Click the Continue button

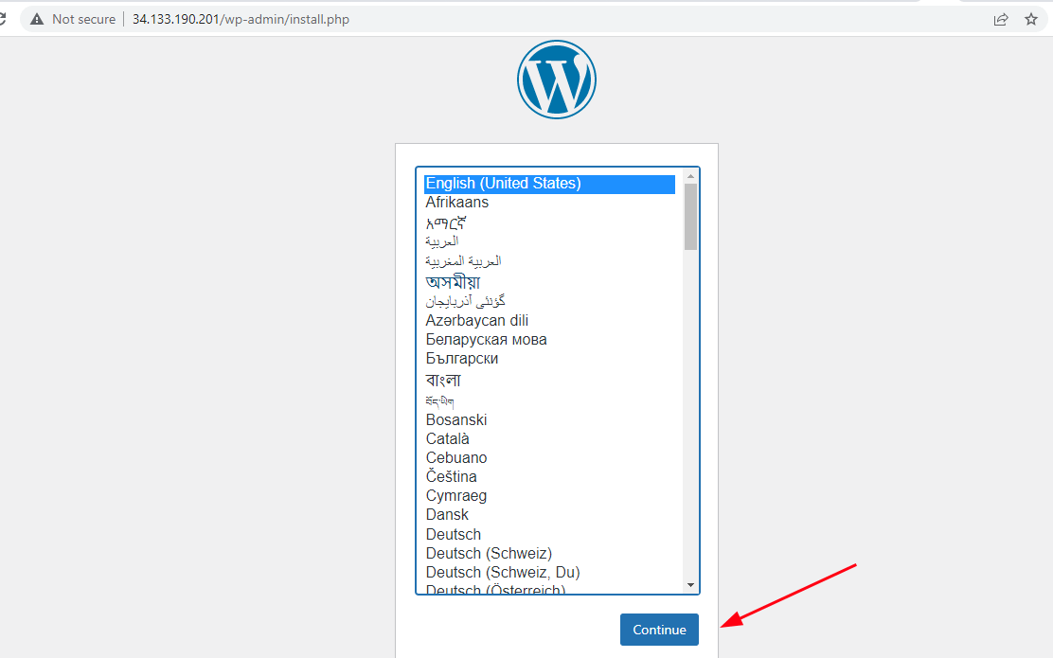pos(659,630)
